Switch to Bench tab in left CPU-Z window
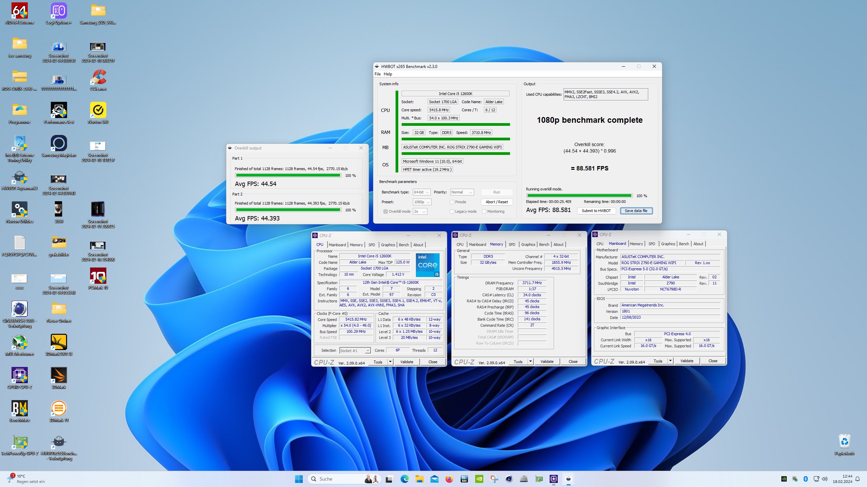Image resolution: width=867 pixels, height=487 pixels. tap(404, 245)
